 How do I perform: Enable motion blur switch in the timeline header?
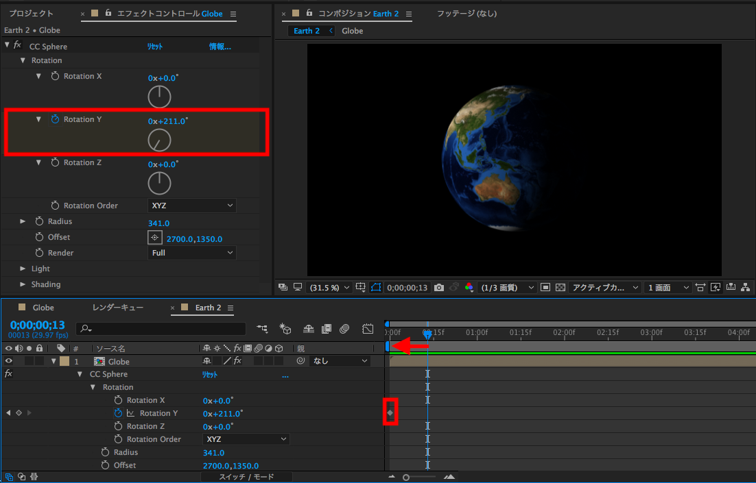point(345,330)
